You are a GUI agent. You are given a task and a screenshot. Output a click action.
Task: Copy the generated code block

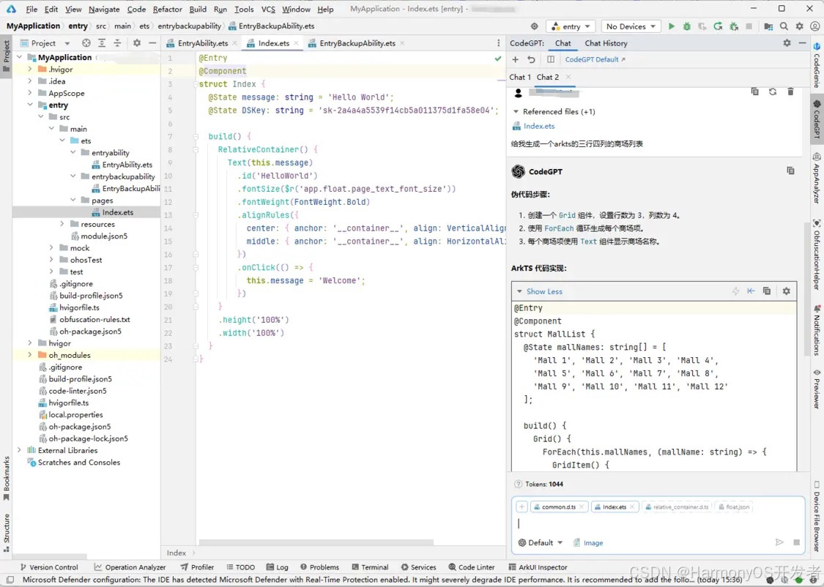(767, 291)
